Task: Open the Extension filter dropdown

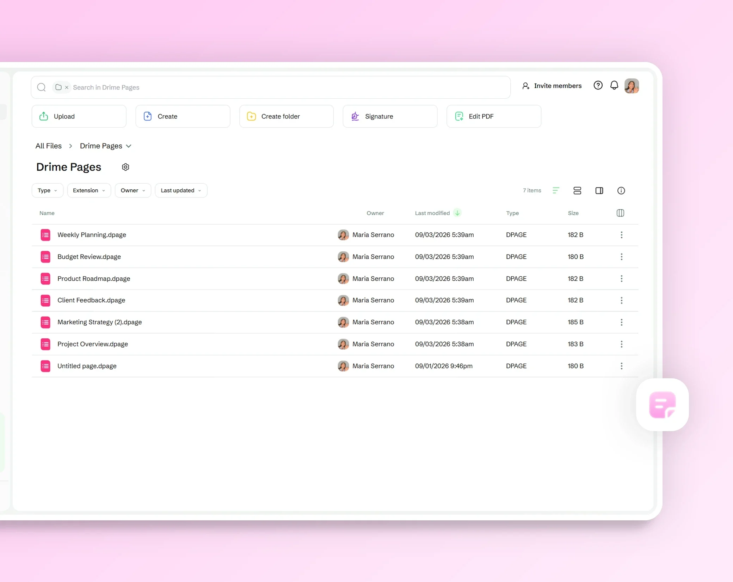Action: point(89,190)
